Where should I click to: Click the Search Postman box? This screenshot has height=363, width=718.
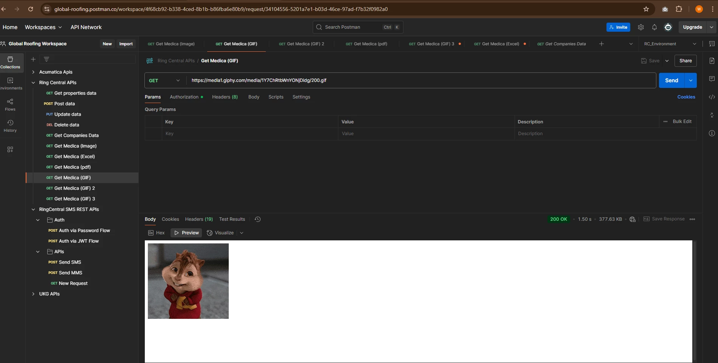point(358,27)
